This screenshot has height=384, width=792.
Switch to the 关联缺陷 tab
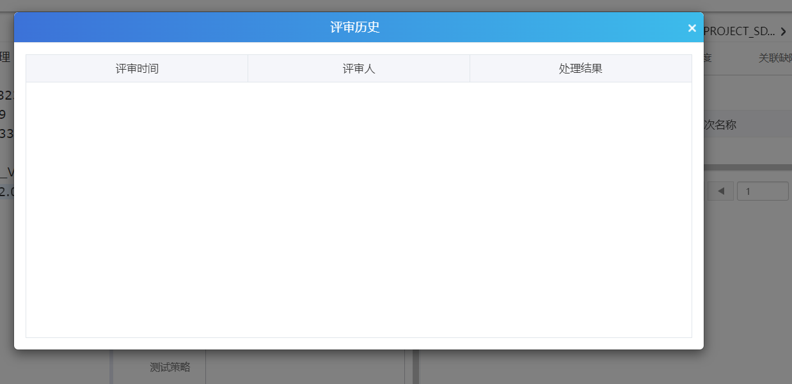click(x=774, y=58)
